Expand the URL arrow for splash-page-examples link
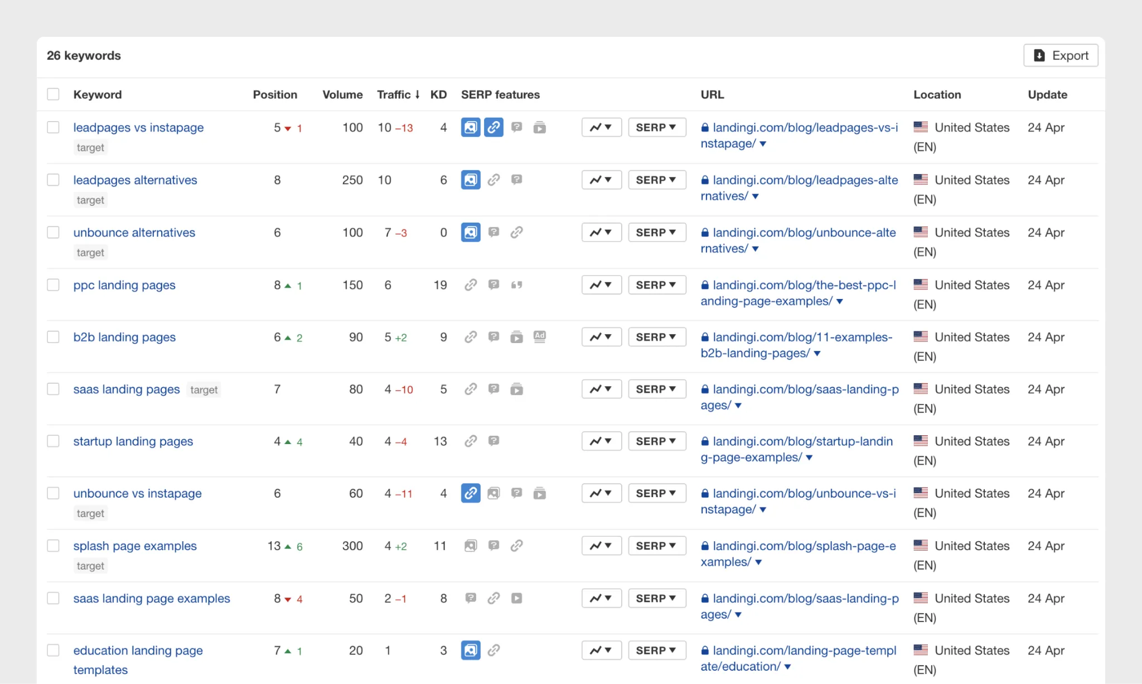This screenshot has width=1142, height=684. click(x=758, y=562)
